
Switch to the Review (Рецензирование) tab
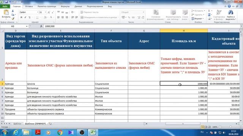(95, 6)
